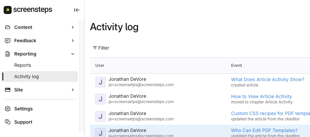Click the Support chat icon
The image size is (310, 137).
point(8,122)
